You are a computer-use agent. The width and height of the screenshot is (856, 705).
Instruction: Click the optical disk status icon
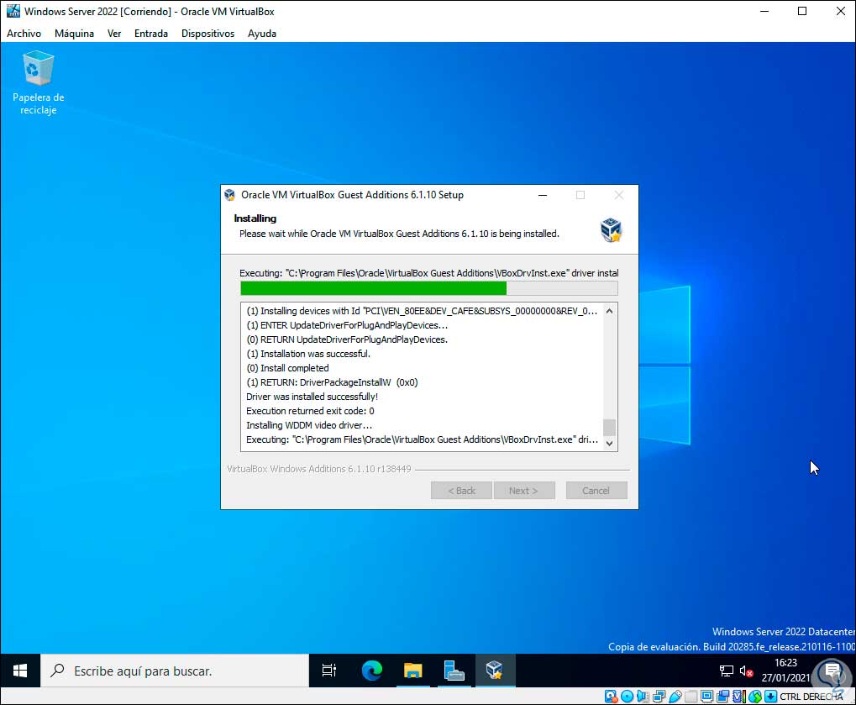pos(628,697)
